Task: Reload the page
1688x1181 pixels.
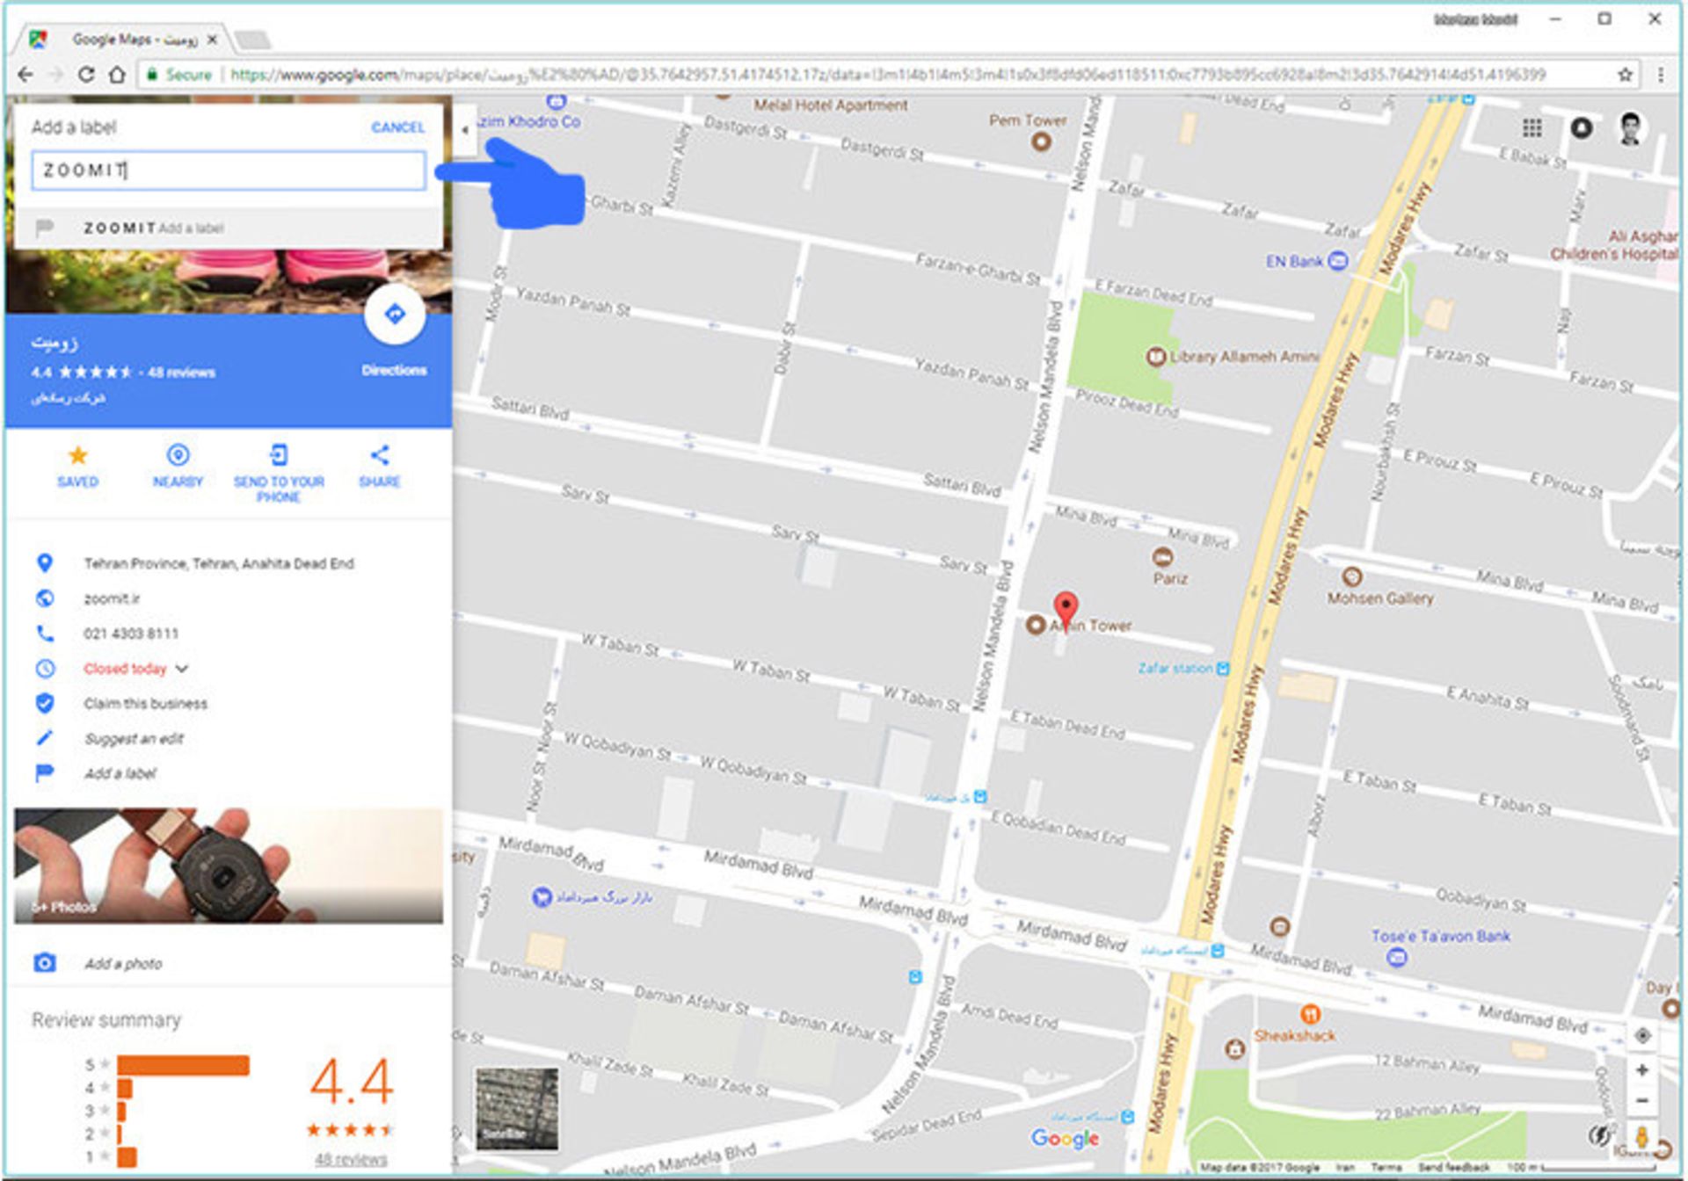Action: (85, 75)
